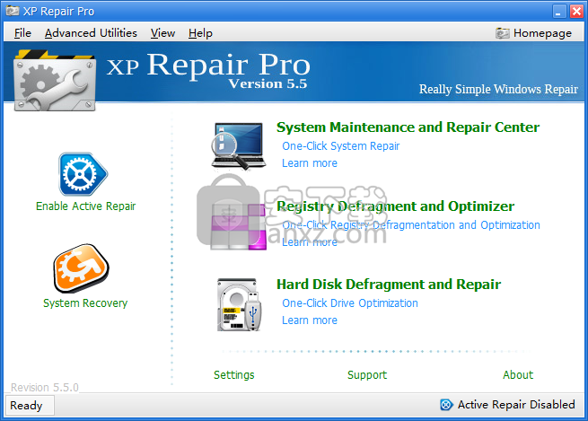
Task: Open System Maintenance and Repair Center heading
Action: click(408, 127)
